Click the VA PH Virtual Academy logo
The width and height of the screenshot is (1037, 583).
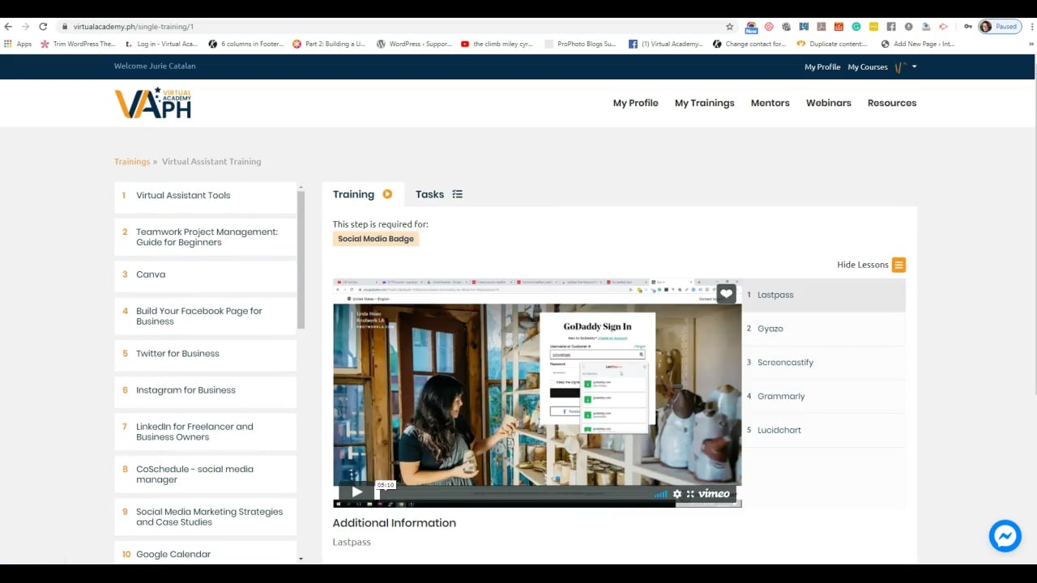pos(153,103)
